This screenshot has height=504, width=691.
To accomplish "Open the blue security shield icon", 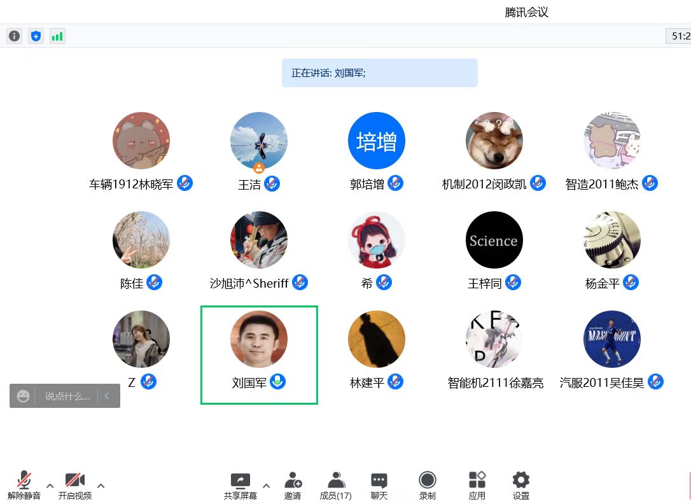I will 36,36.
